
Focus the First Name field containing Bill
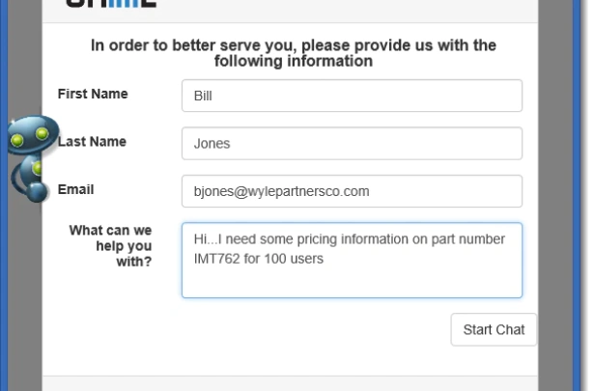tap(352, 96)
